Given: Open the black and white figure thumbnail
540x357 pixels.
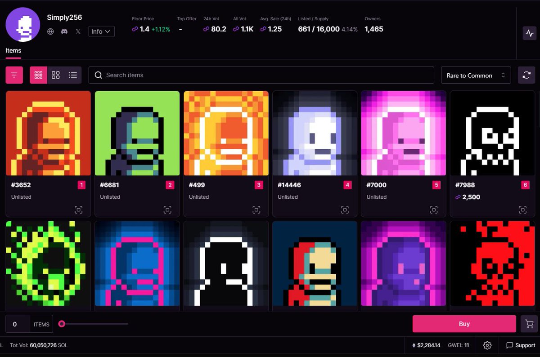Looking at the screenshot, I should click(x=226, y=263).
